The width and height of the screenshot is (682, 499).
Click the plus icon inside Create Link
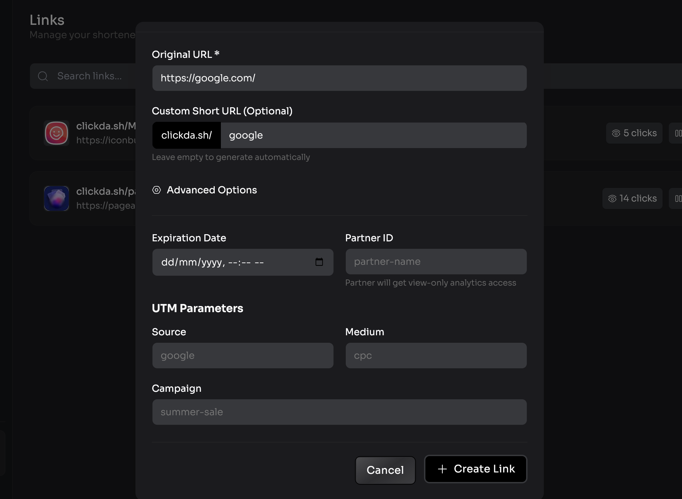pyautogui.click(x=442, y=469)
